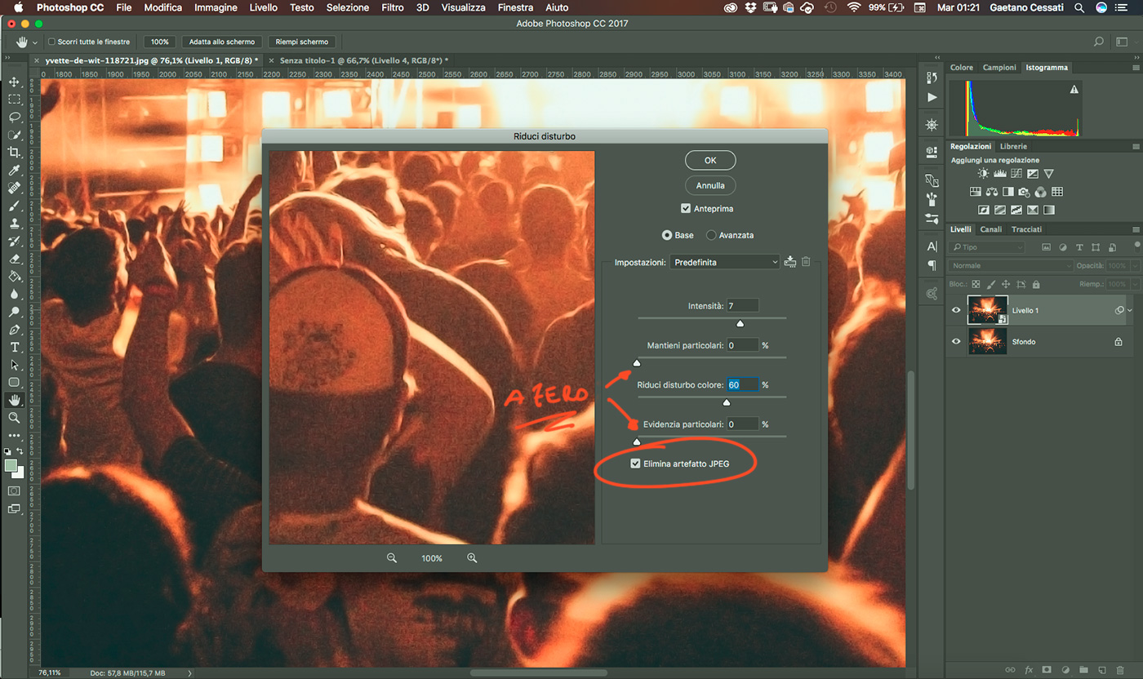The width and height of the screenshot is (1143, 679).
Task: Open the Opacità value dropdown
Action: tap(1135, 265)
